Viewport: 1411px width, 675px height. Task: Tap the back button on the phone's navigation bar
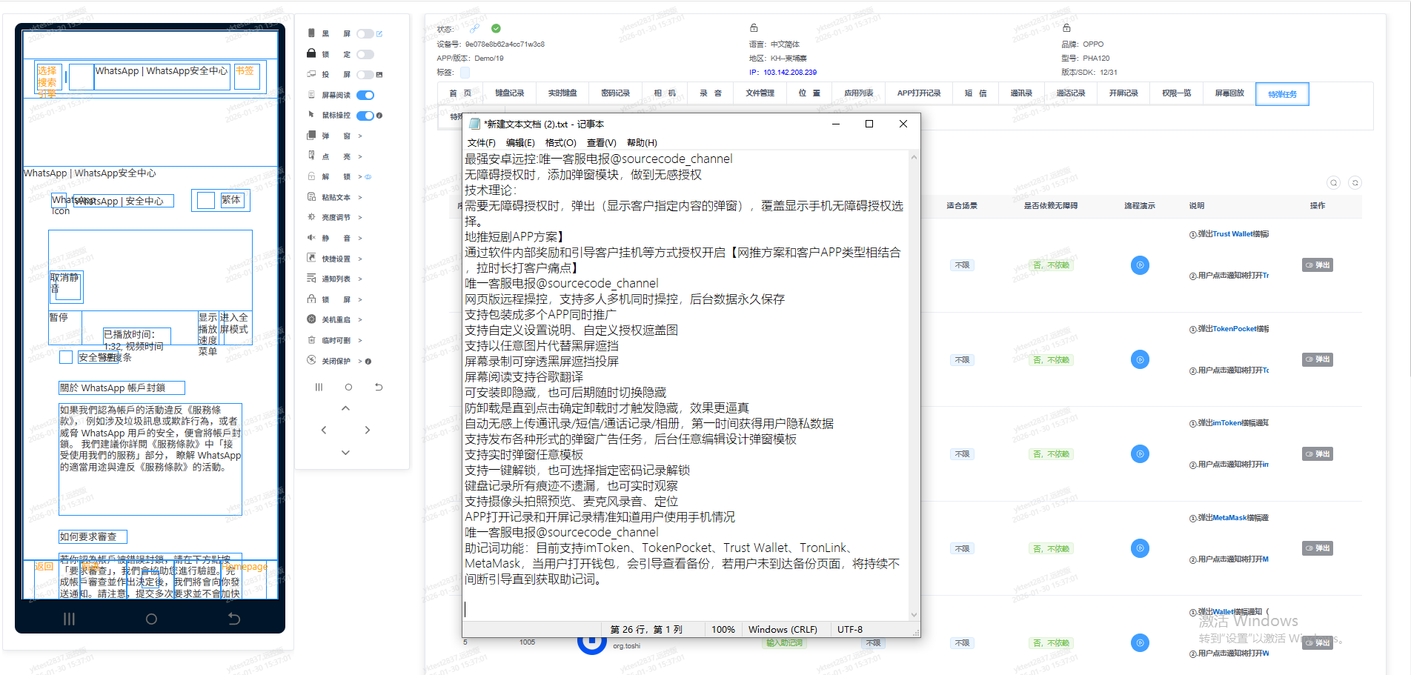click(234, 619)
